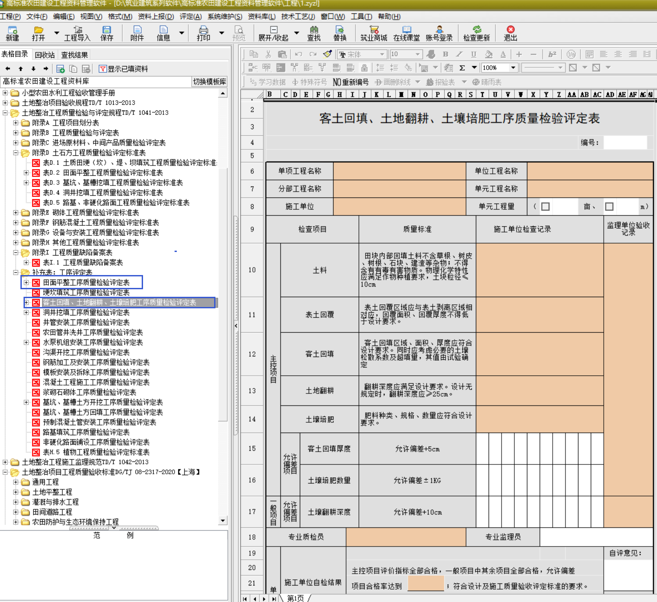Open 在线课堂 online classroom

coord(406,33)
